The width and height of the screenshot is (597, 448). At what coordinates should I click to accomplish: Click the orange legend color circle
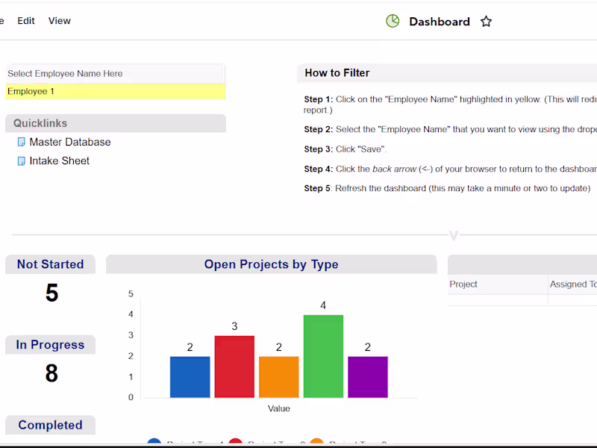(316, 443)
